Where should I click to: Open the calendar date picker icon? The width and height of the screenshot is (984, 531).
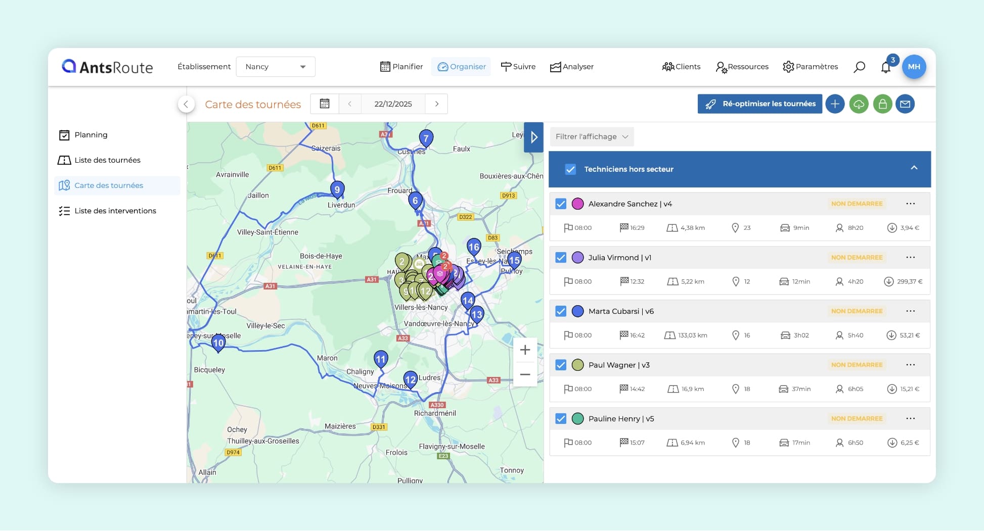(325, 104)
